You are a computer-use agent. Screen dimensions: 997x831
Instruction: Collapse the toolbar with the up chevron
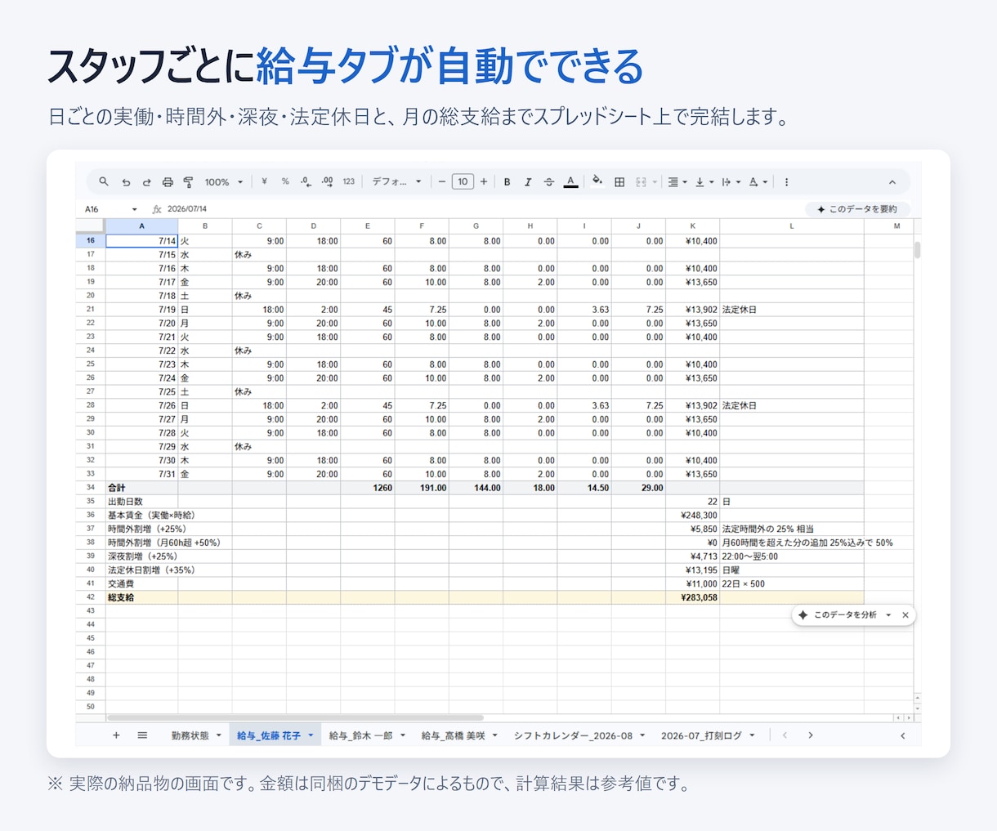[892, 182]
